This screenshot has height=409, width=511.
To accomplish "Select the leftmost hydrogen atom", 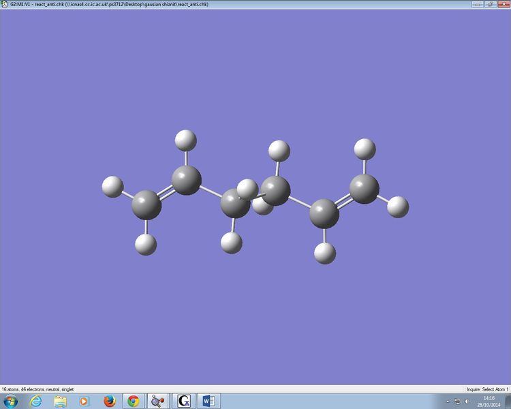I will pos(112,187).
